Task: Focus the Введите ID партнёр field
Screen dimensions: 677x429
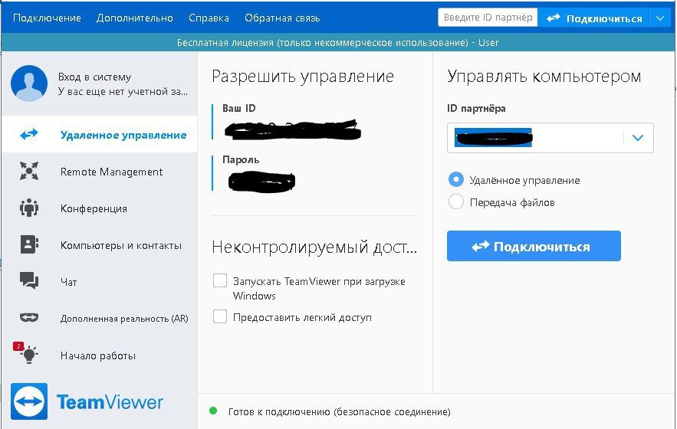Action: point(488,18)
